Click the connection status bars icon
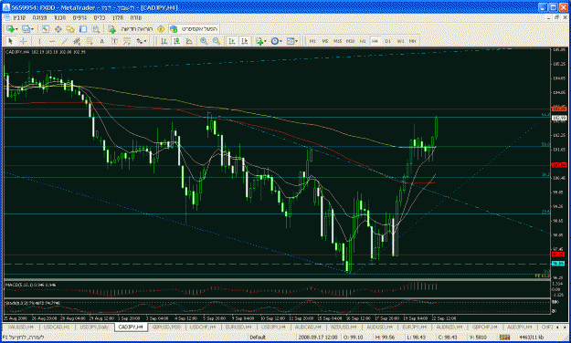 point(504,338)
